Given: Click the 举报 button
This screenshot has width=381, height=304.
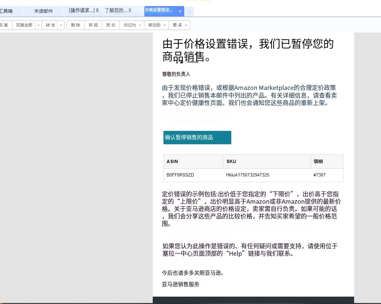Looking at the screenshot, I should [x=93, y=25].
